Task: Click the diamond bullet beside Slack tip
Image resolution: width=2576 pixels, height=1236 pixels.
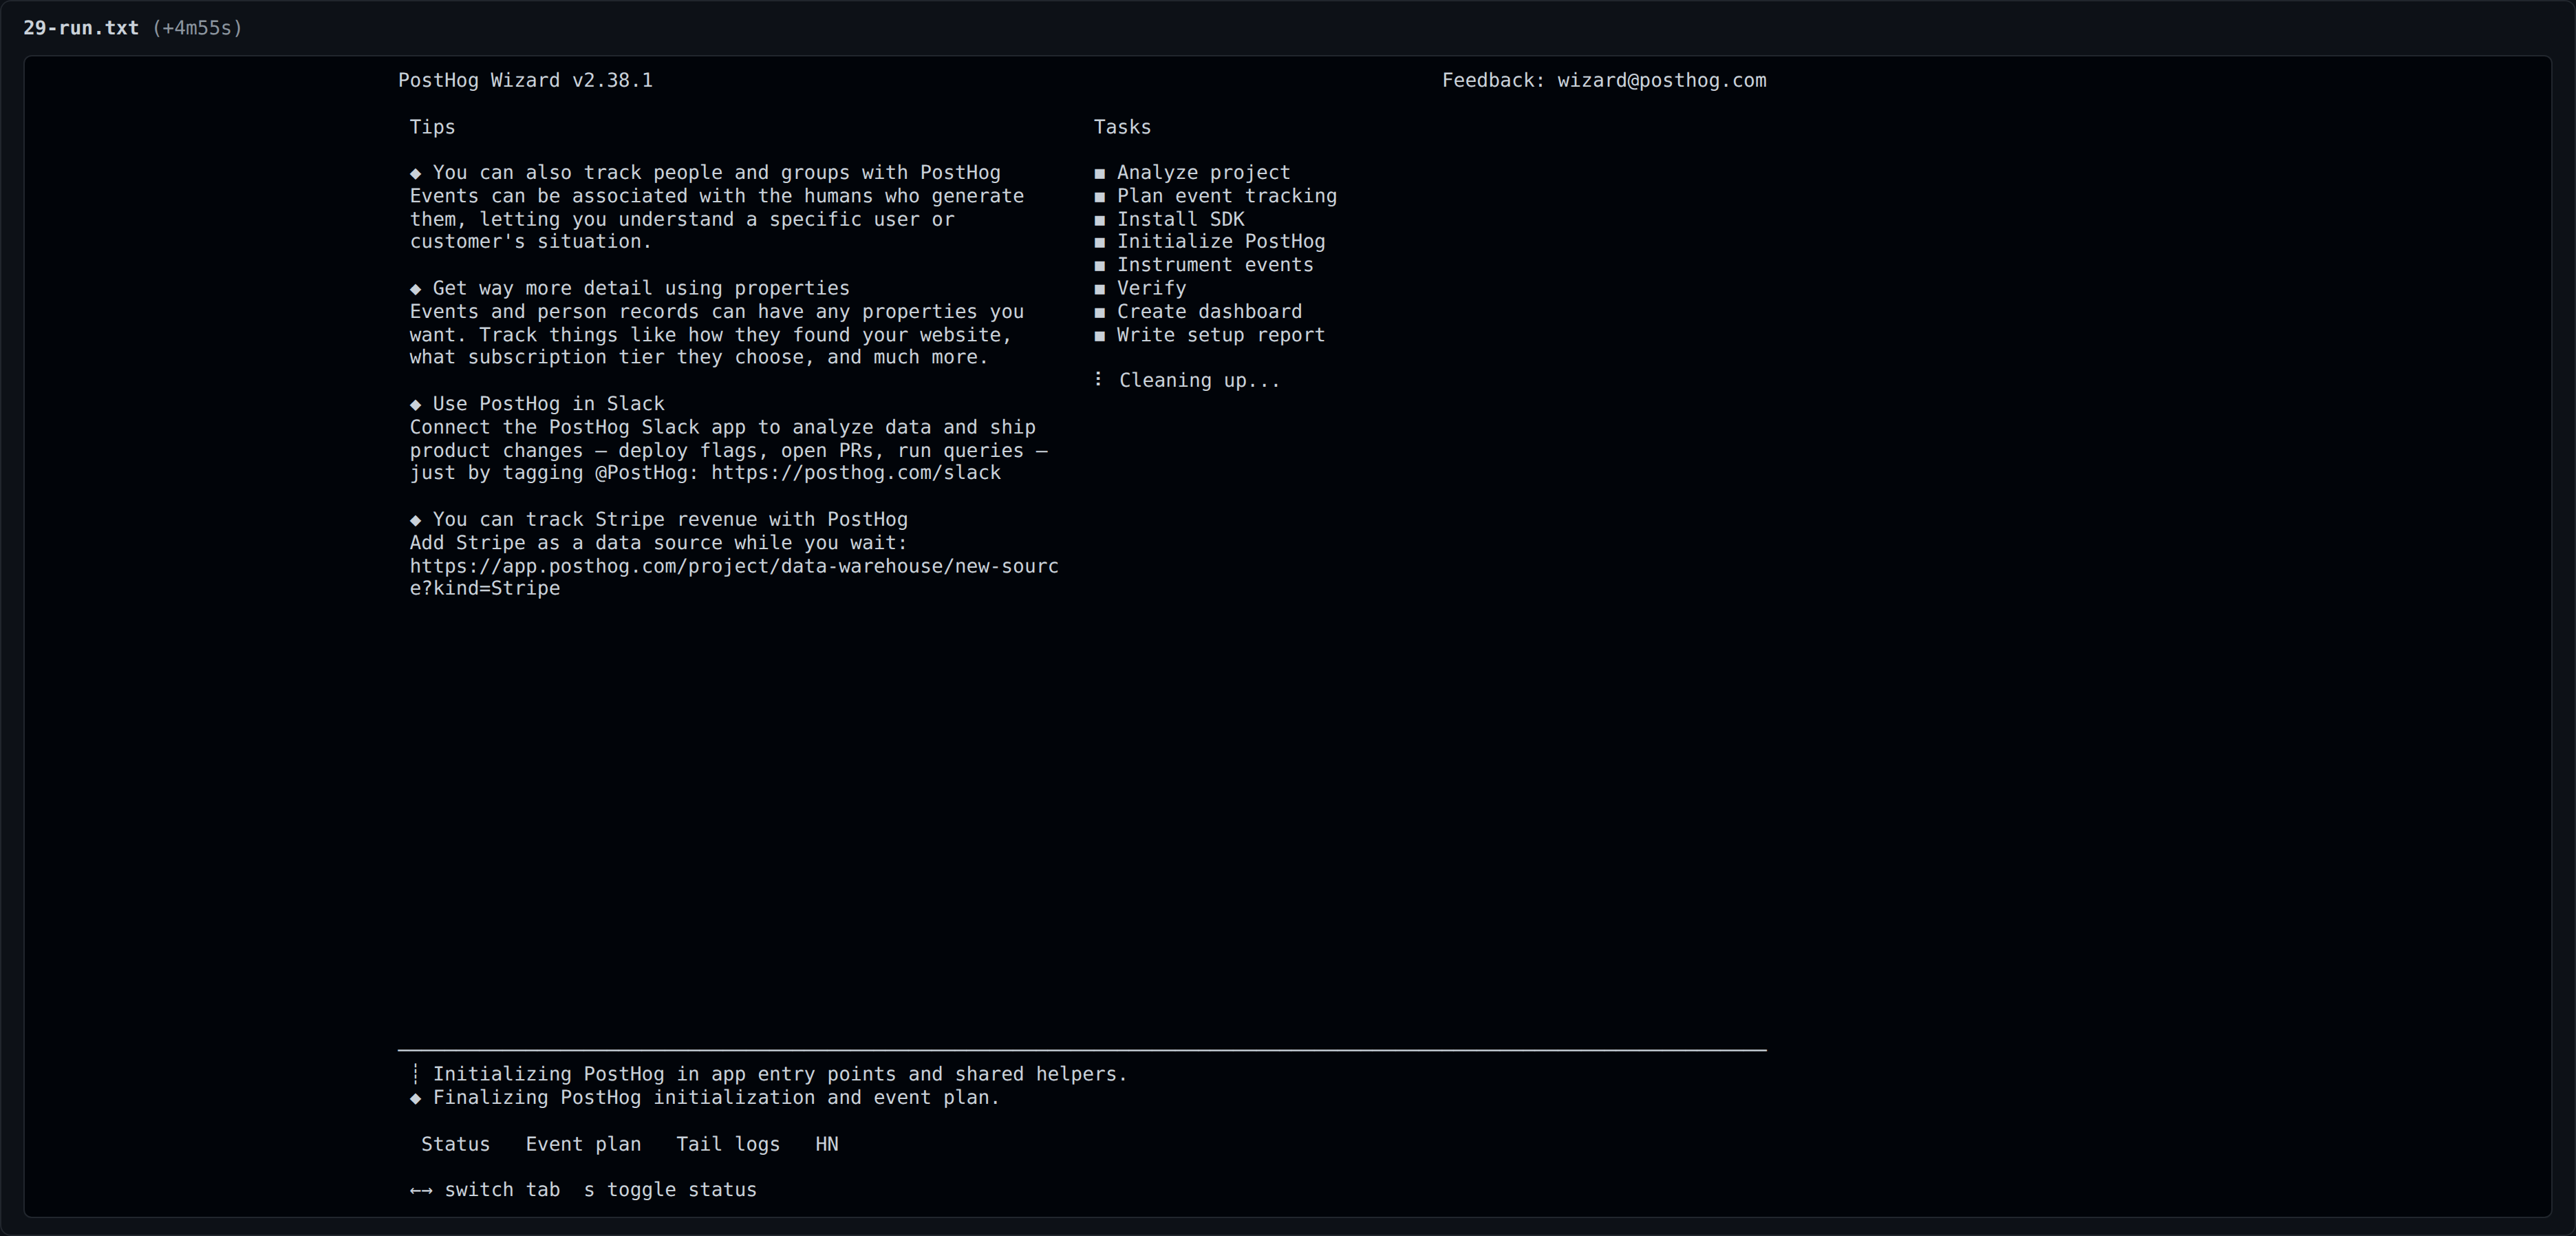Action: [415, 405]
